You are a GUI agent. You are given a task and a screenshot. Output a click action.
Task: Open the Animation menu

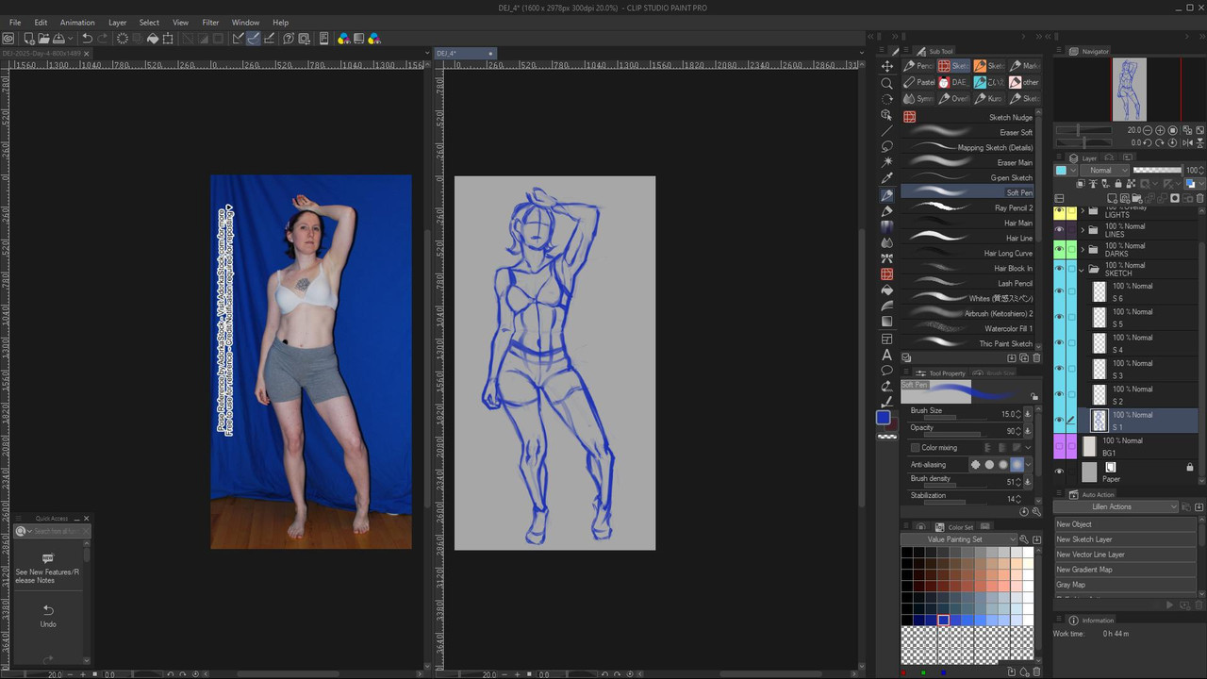point(77,23)
